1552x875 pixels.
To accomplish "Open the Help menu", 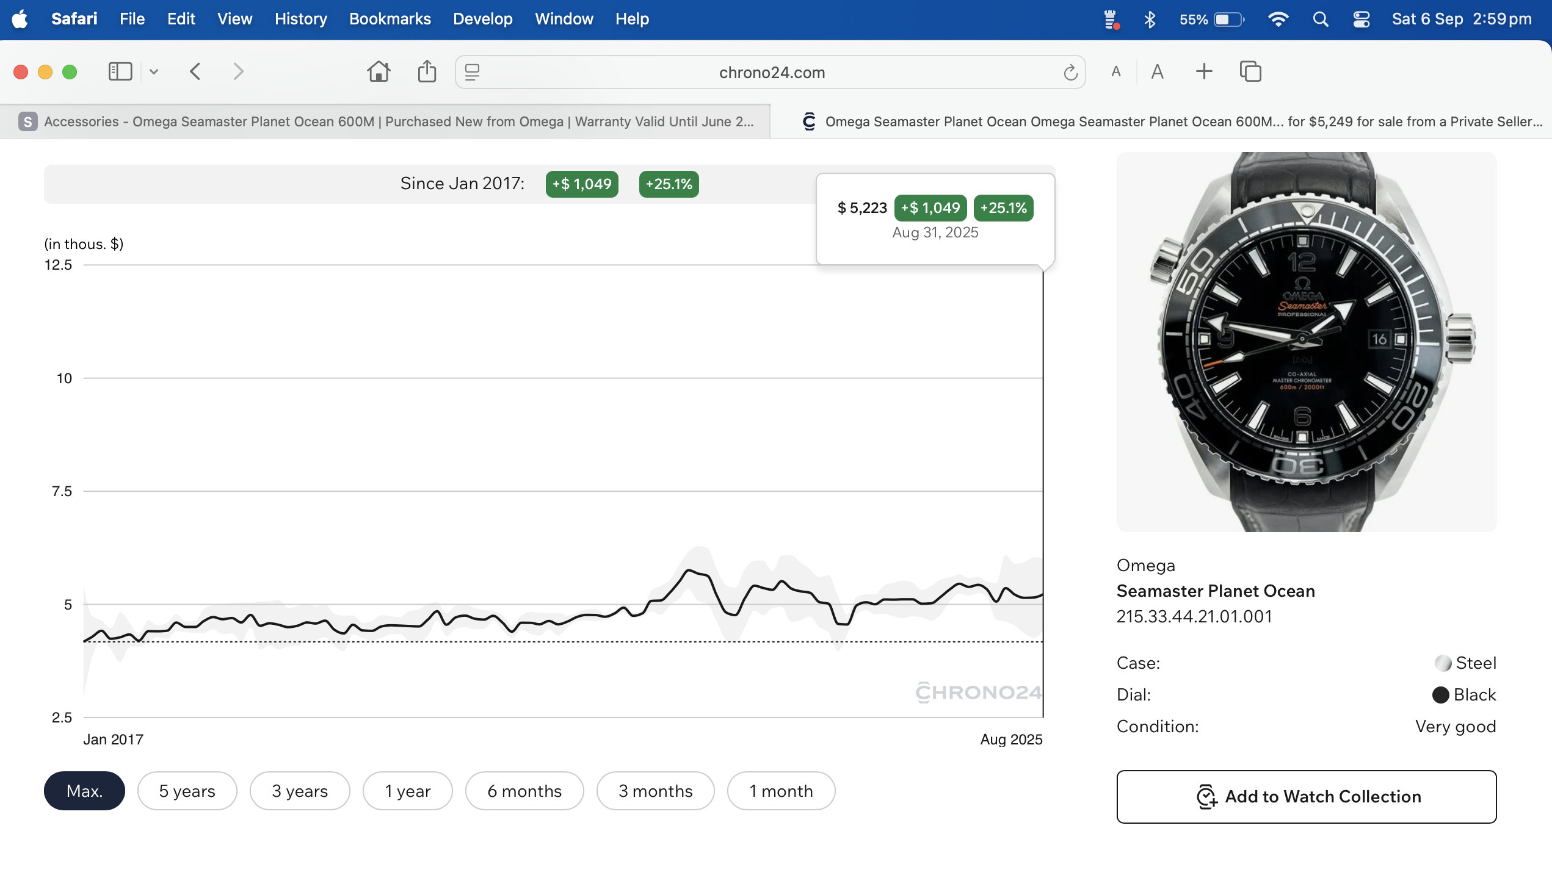I will point(632,19).
